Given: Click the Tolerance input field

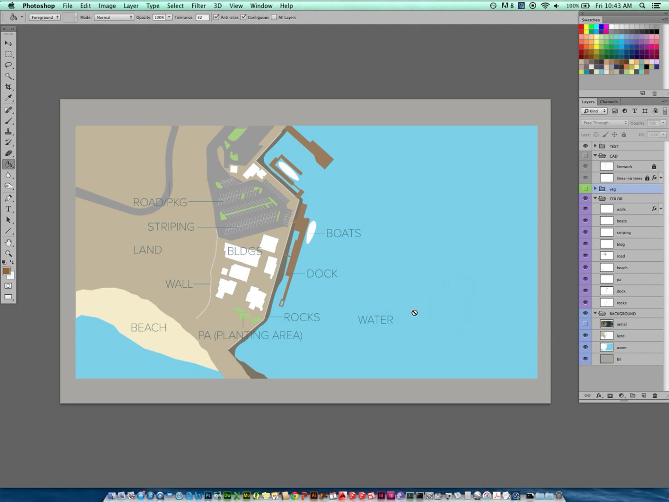Looking at the screenshot, I should coord(202,17).
